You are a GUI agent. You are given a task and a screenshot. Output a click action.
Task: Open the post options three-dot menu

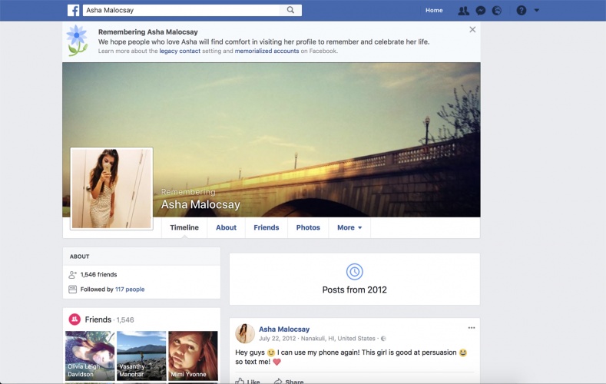click(472, 328)
